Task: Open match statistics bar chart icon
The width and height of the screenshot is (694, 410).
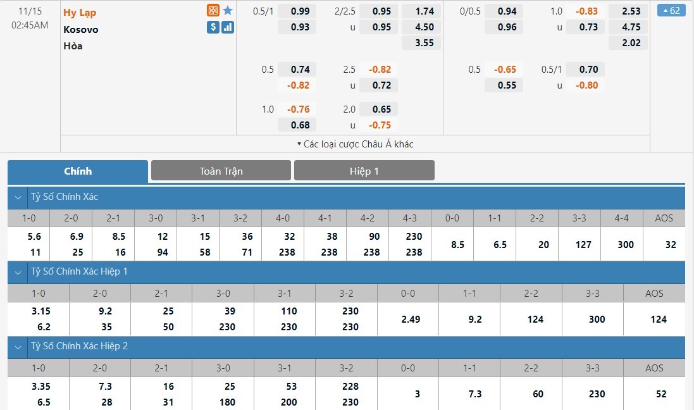Action: pyautogui.click(x=228, y=27)
